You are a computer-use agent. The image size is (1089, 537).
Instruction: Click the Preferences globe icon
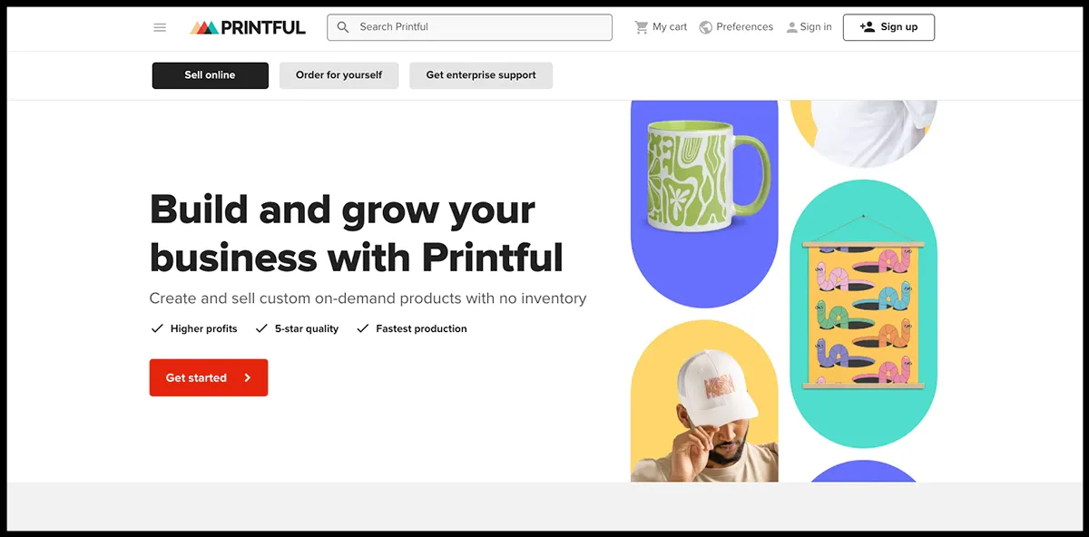click(x=706, y=27)
